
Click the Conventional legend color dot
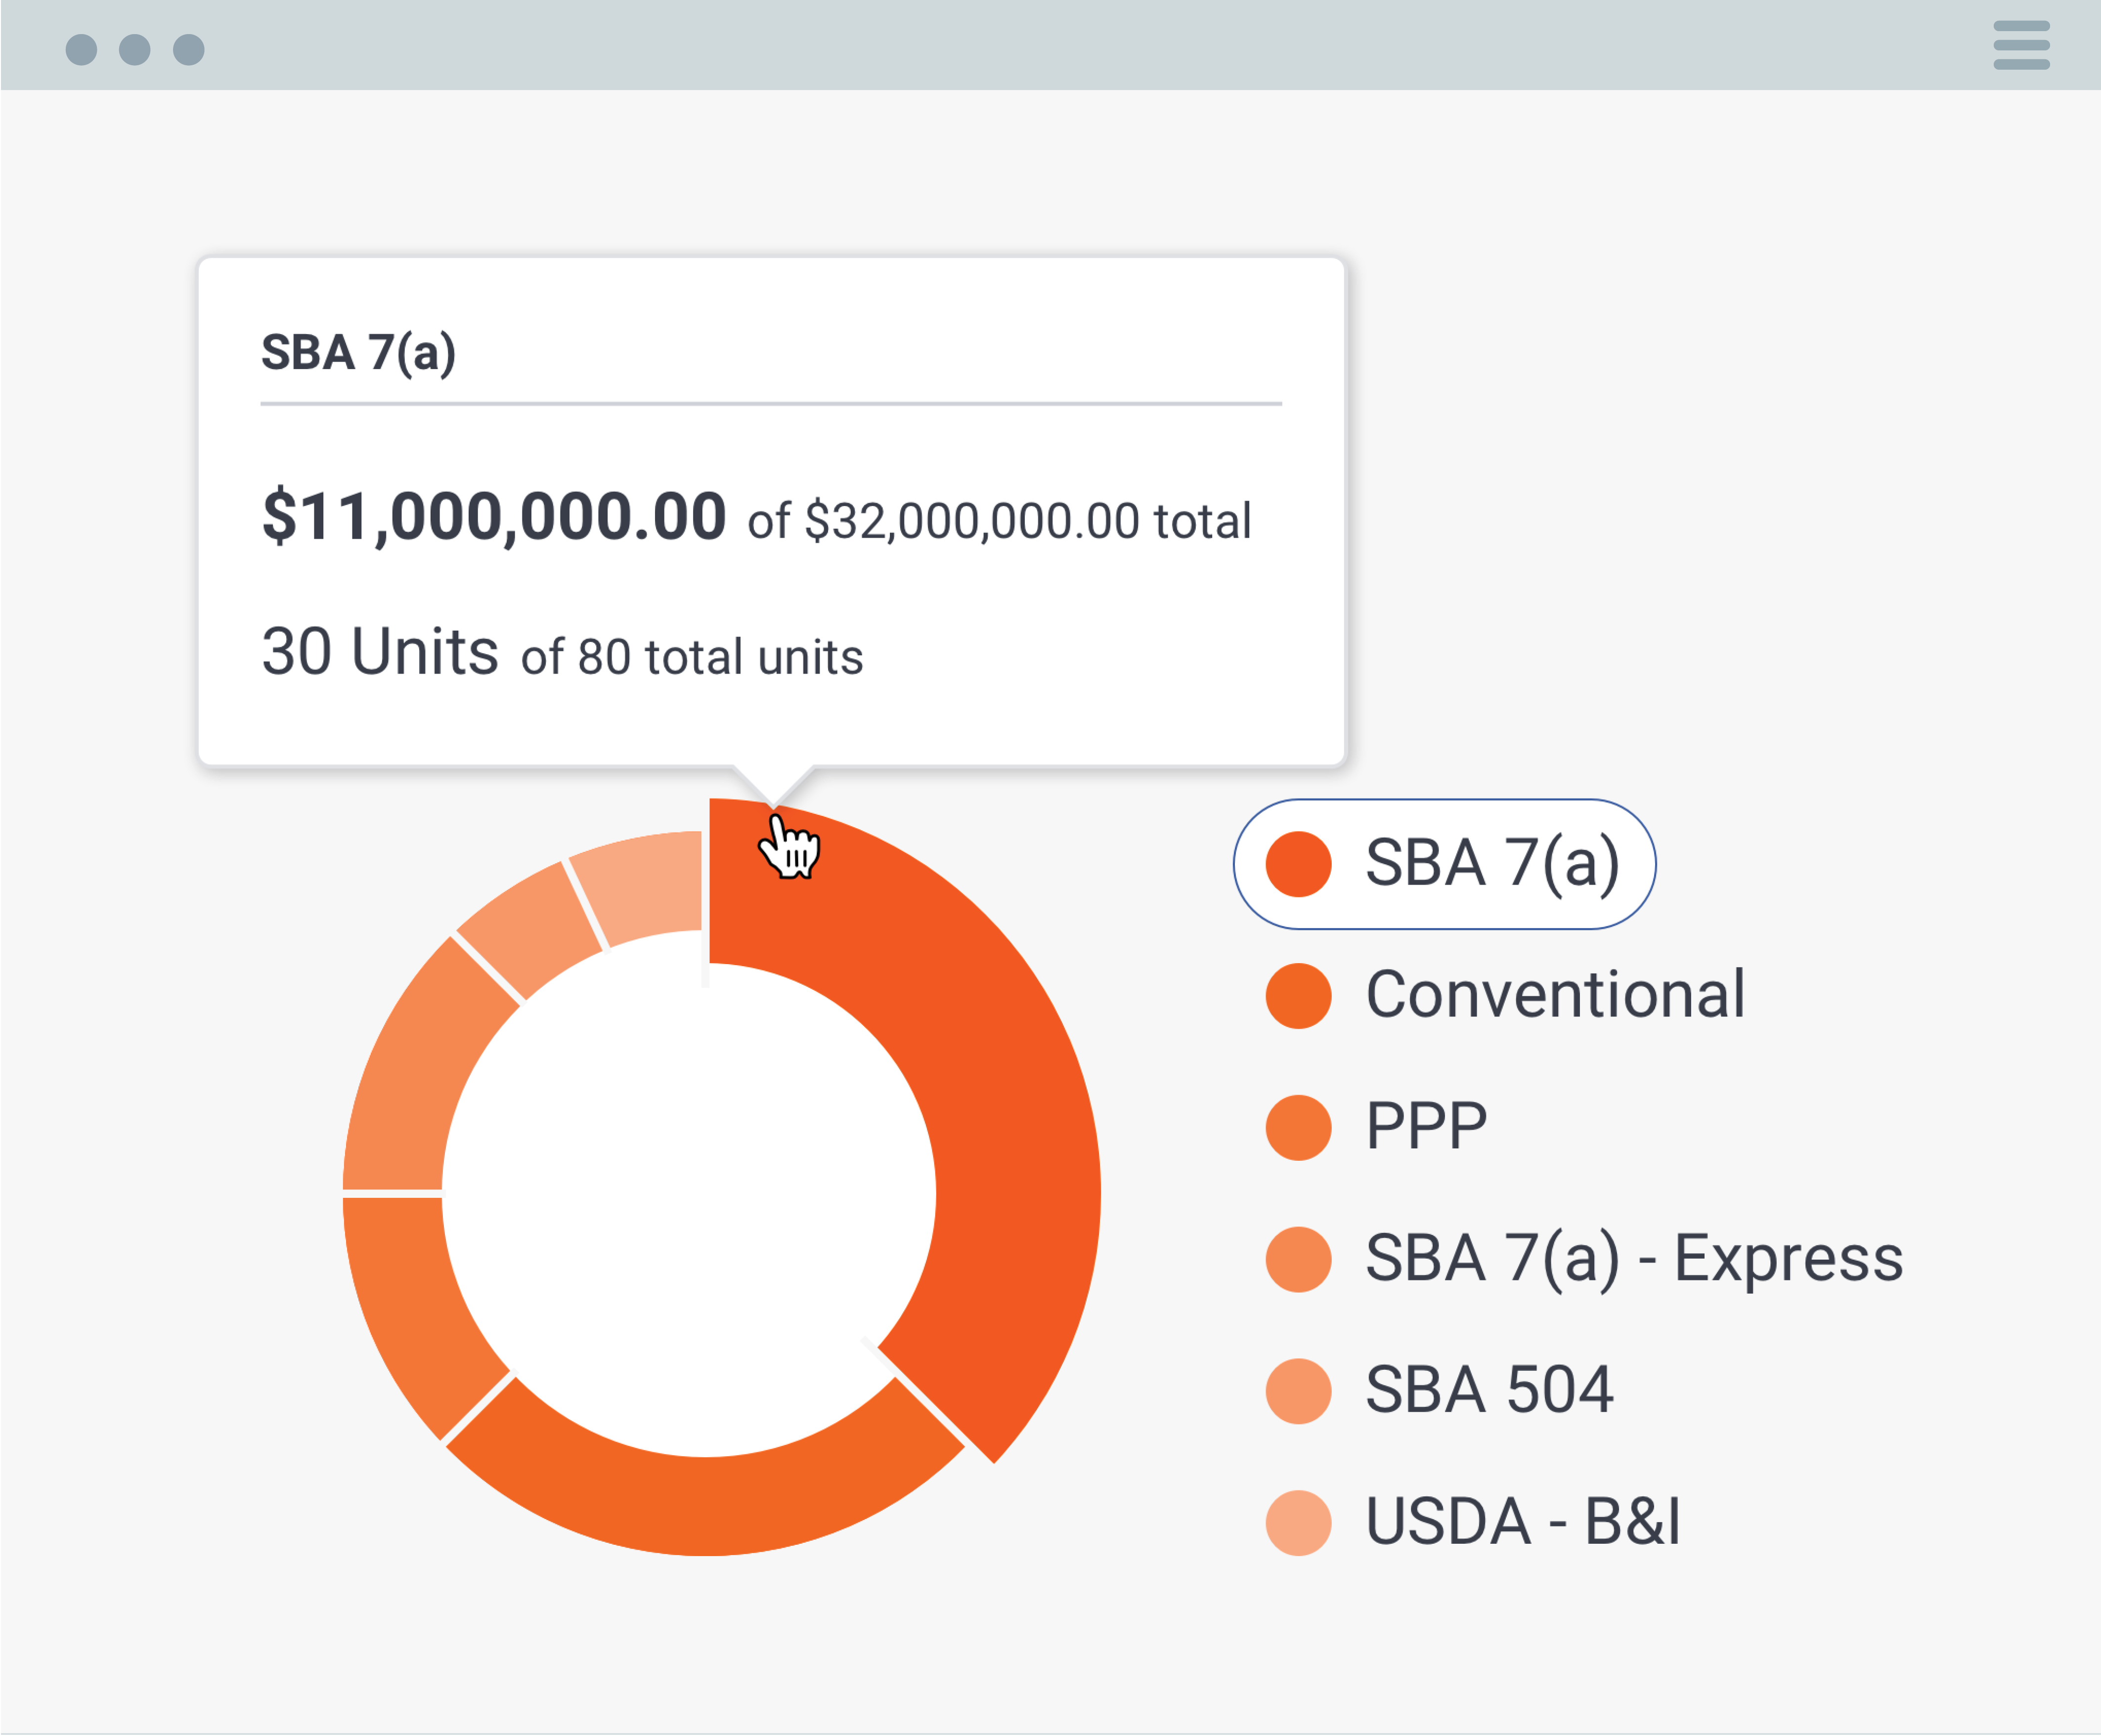(1299, 996)
